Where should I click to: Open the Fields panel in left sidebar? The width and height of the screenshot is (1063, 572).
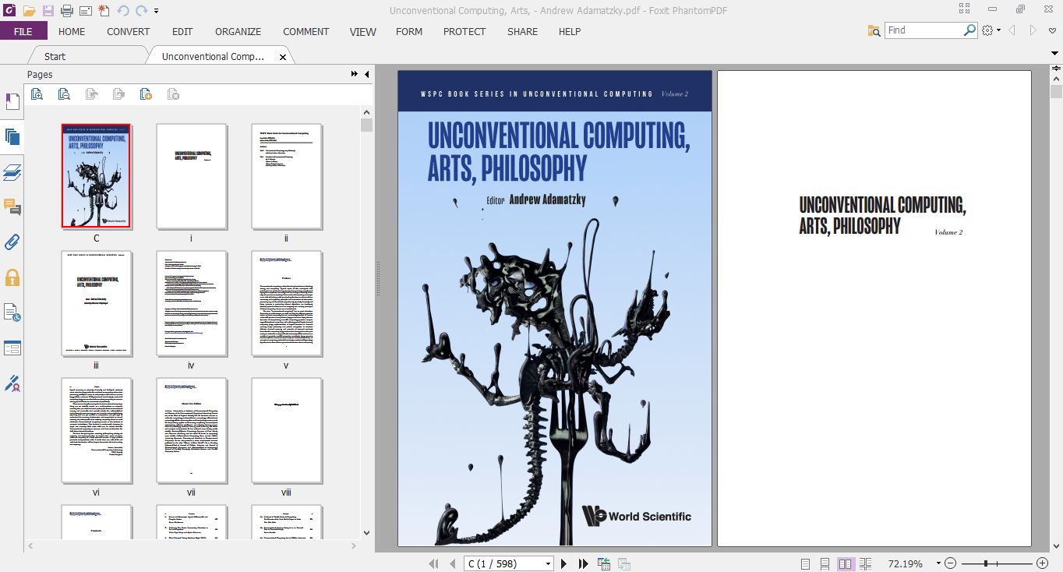12,348
